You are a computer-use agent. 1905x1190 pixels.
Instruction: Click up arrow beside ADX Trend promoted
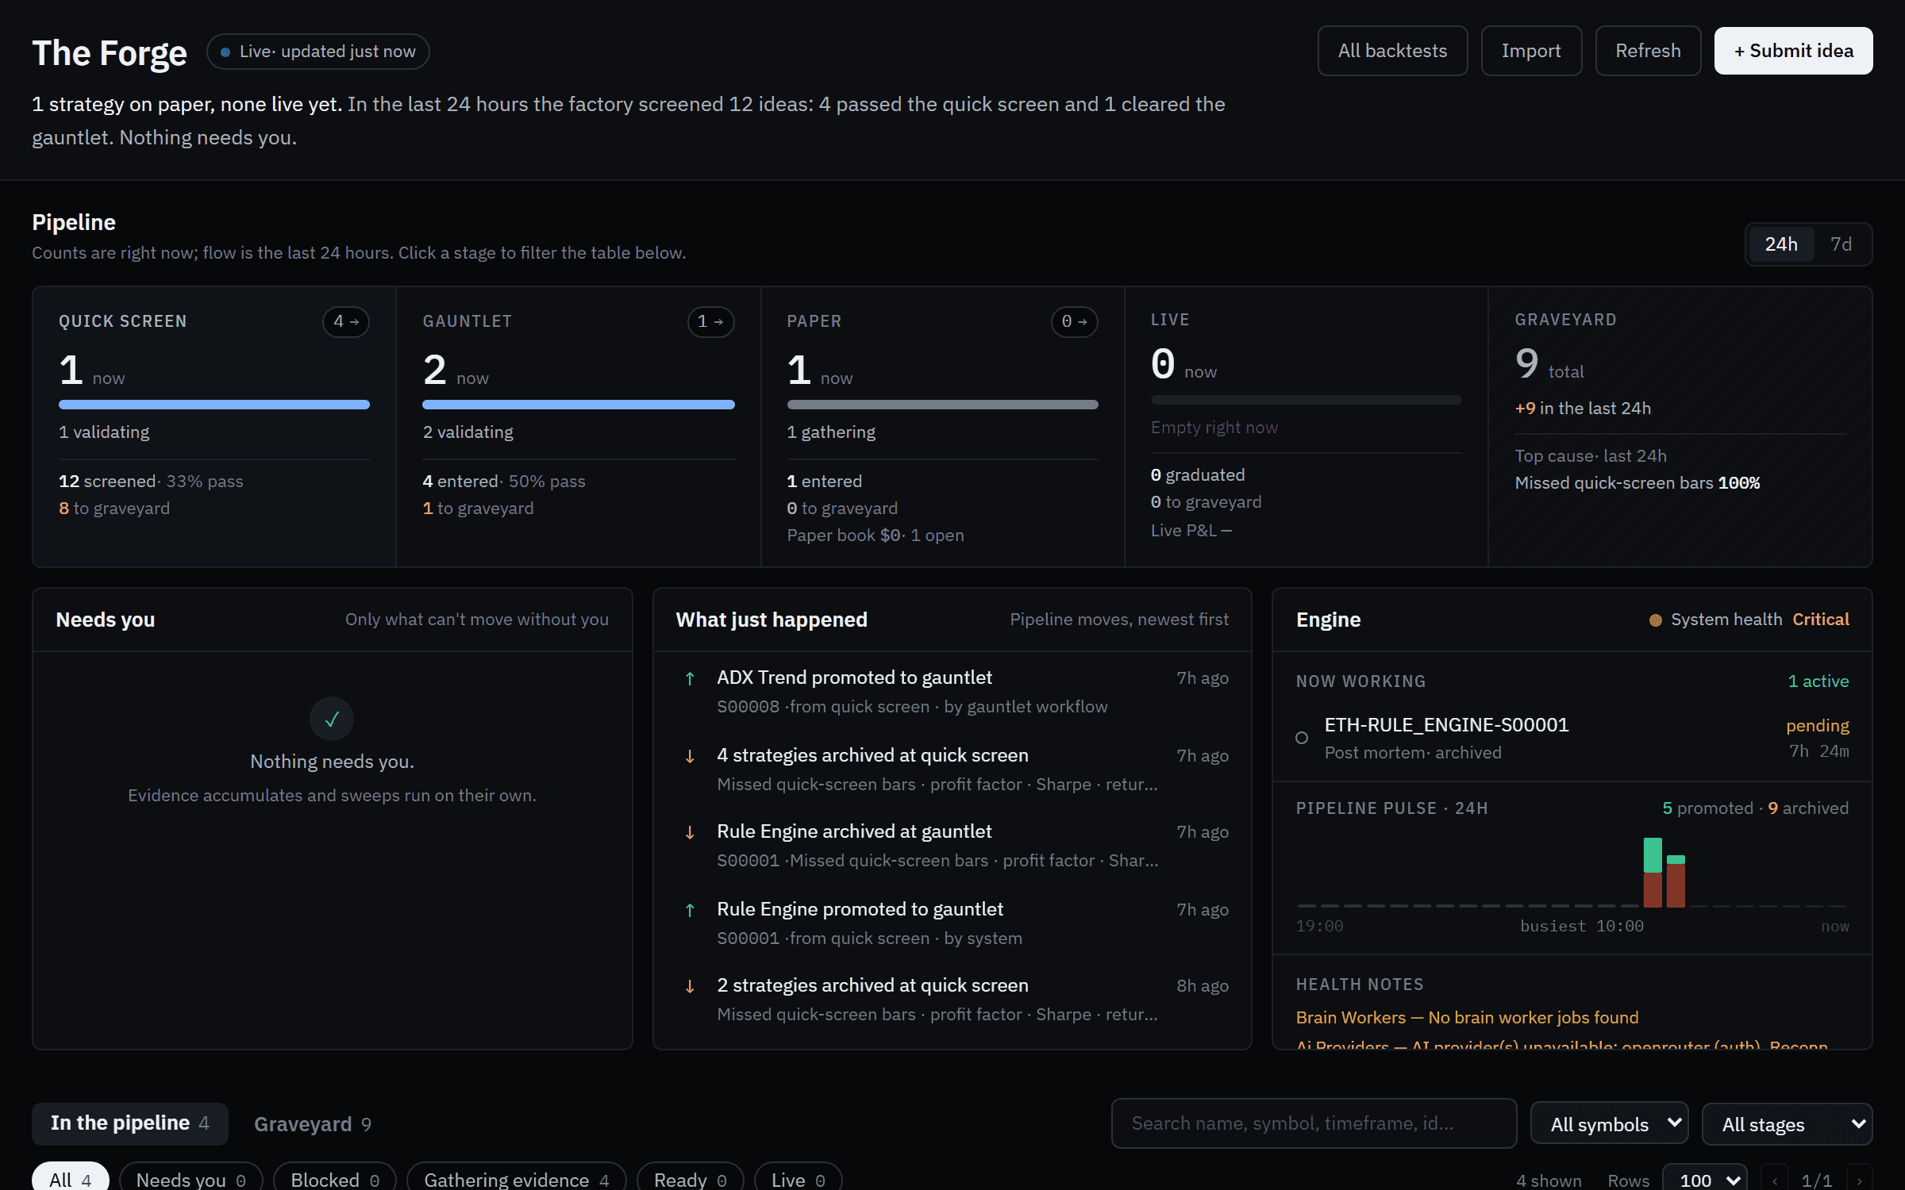click(690, 678)
